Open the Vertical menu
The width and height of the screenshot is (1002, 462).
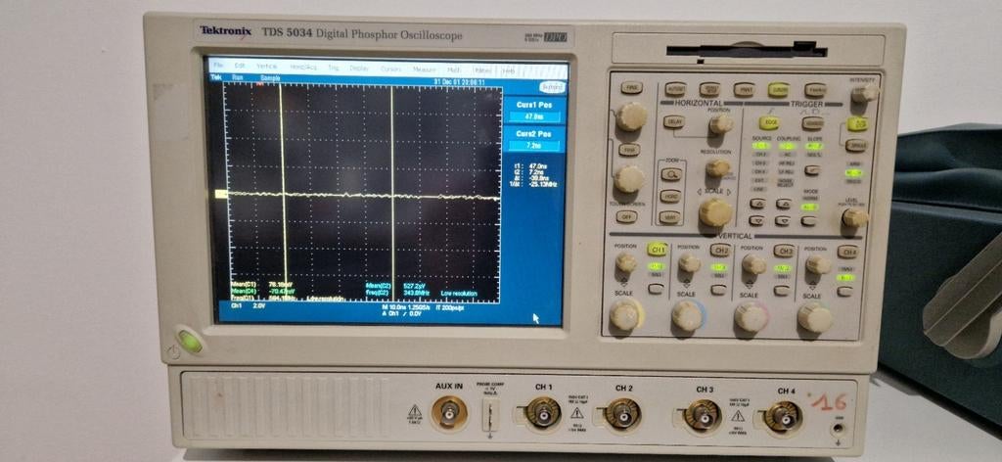(x=267, y=67)
